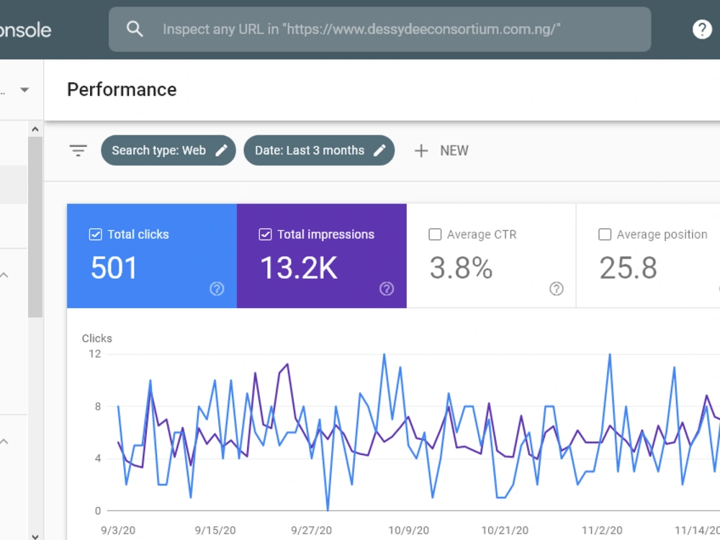
Task: Show help for Average CTR metric
Action: tap(557, 289)
